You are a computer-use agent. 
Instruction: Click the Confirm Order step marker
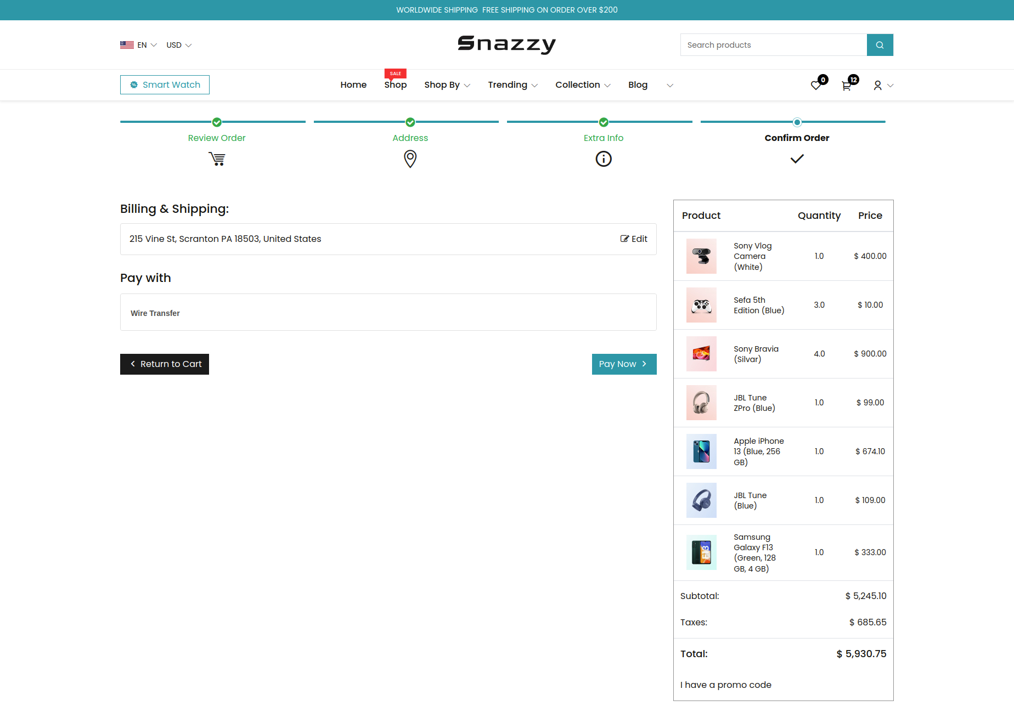coord(797,122)
